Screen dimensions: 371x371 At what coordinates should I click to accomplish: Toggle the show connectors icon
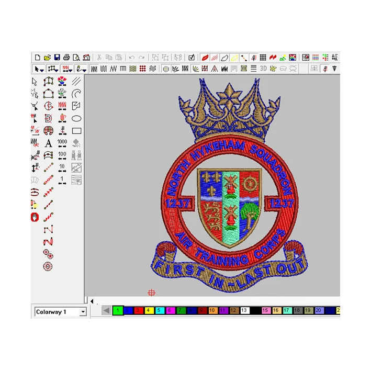click(x=244, y=58)
